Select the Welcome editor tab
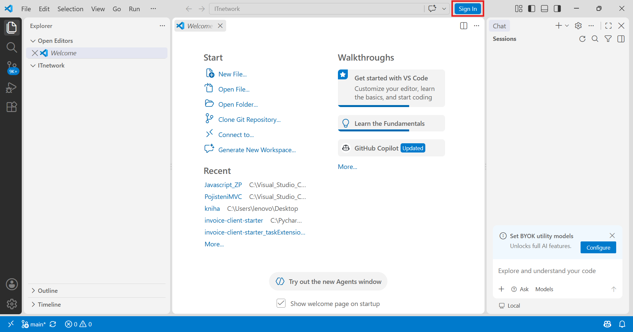The height and width of the screenshot is (332, 633). tap(200, 26)
